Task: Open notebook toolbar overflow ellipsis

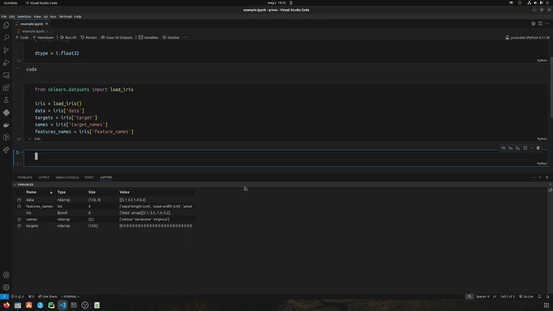Action: pyautogui.click(x=185, y=38)
